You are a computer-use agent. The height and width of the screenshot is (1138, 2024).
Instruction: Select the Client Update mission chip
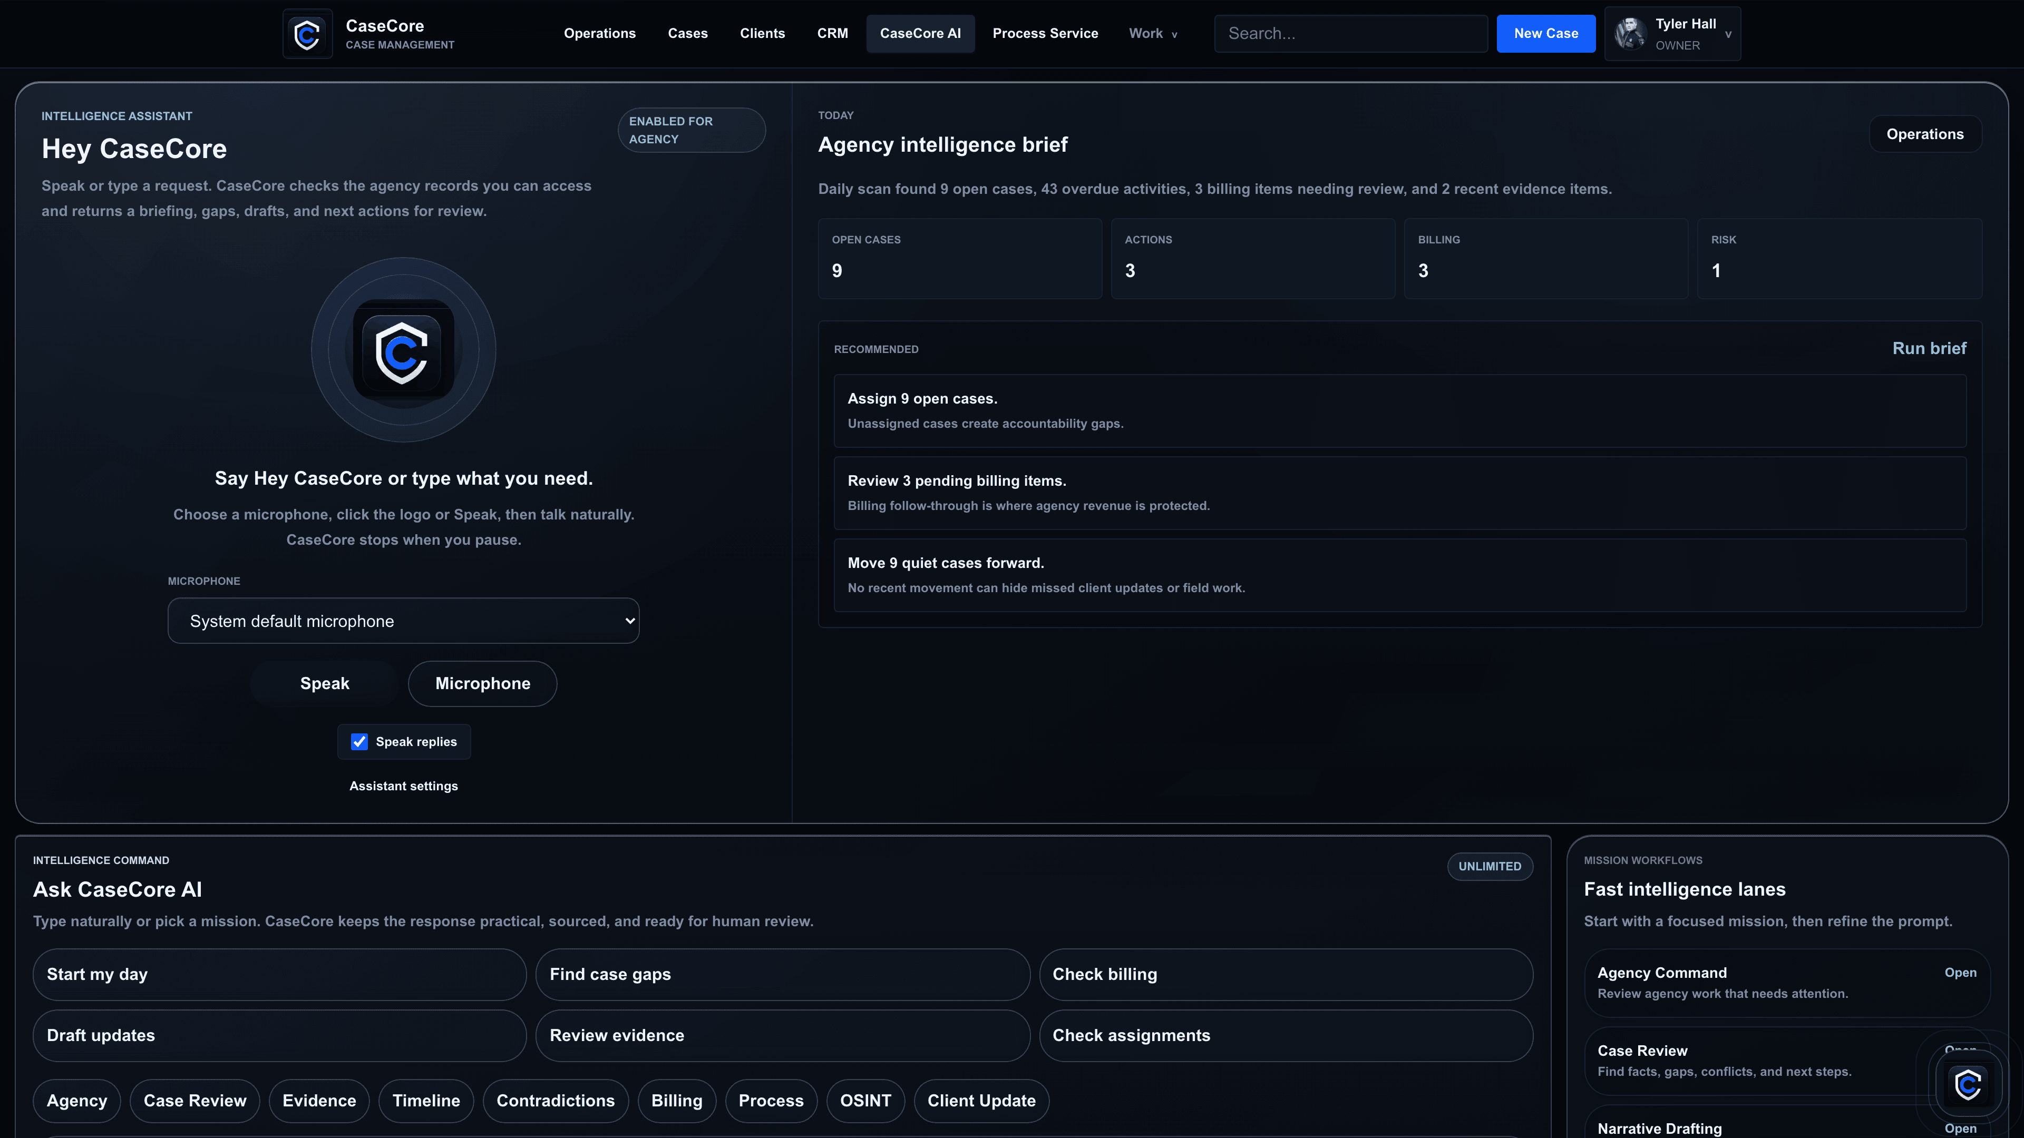click(x=981, y=1100)
